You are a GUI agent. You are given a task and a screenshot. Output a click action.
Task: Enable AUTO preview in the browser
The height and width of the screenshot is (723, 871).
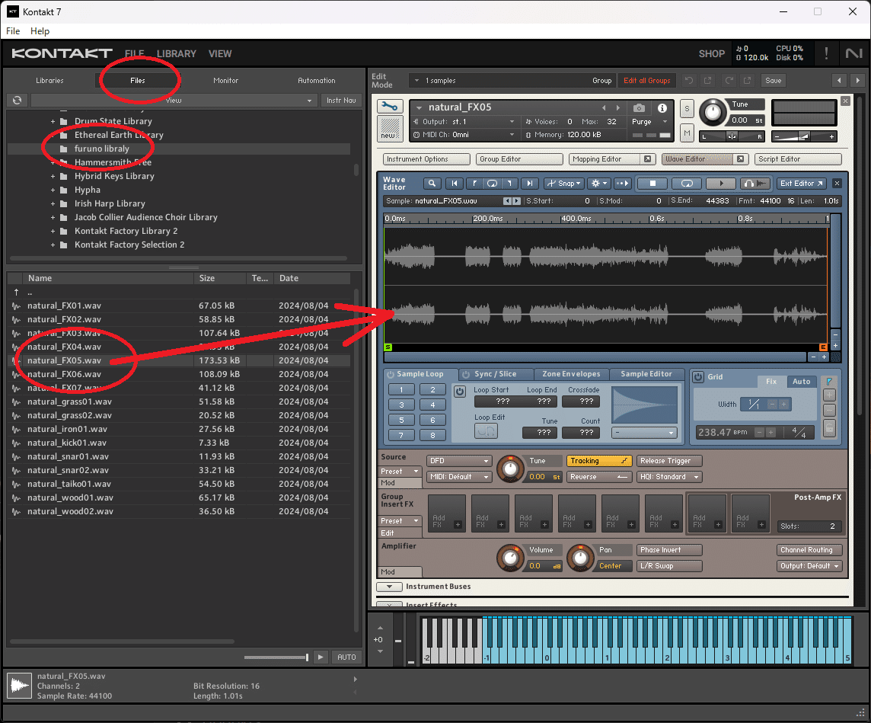346,657
